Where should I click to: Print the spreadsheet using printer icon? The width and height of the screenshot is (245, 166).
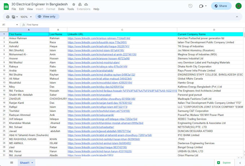[x=8, y=17]
